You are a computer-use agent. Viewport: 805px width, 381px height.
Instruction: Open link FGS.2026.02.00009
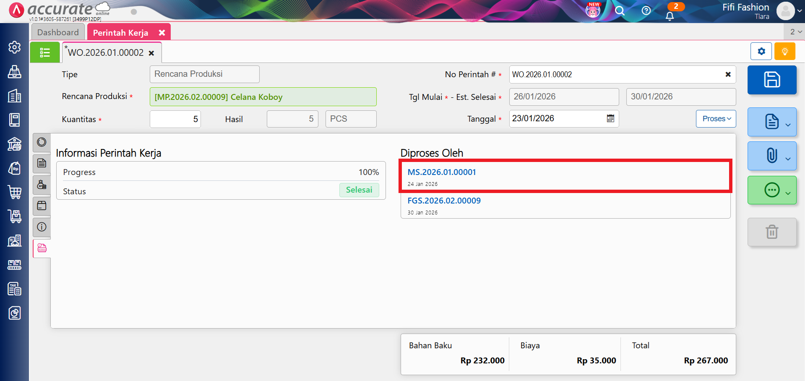point(444,201)
